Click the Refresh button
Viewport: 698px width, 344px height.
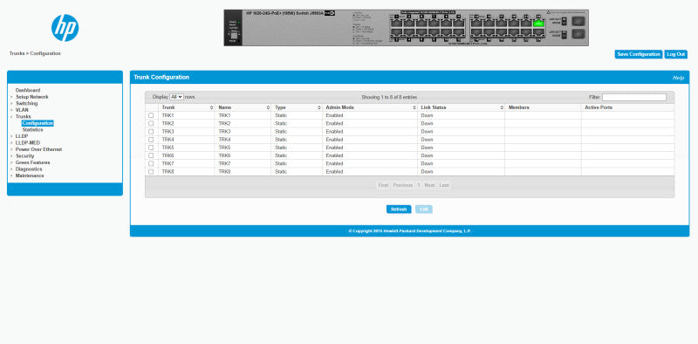(x=399, y=210)
